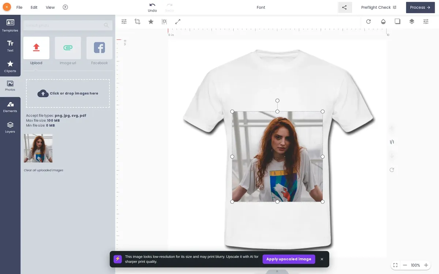Click the page refresh icon at right
This screenshot has height=274, width=439.
pyautogui.click(x=392, y=170)
